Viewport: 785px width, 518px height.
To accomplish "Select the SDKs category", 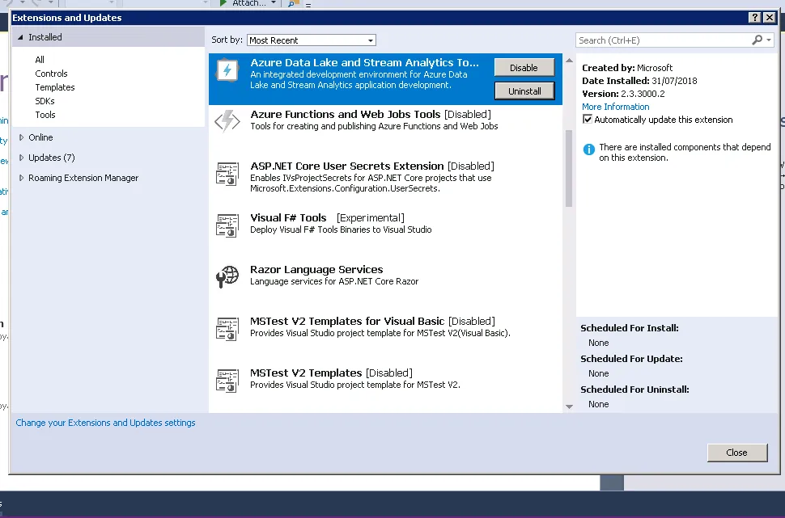I will tap(45, 101).
